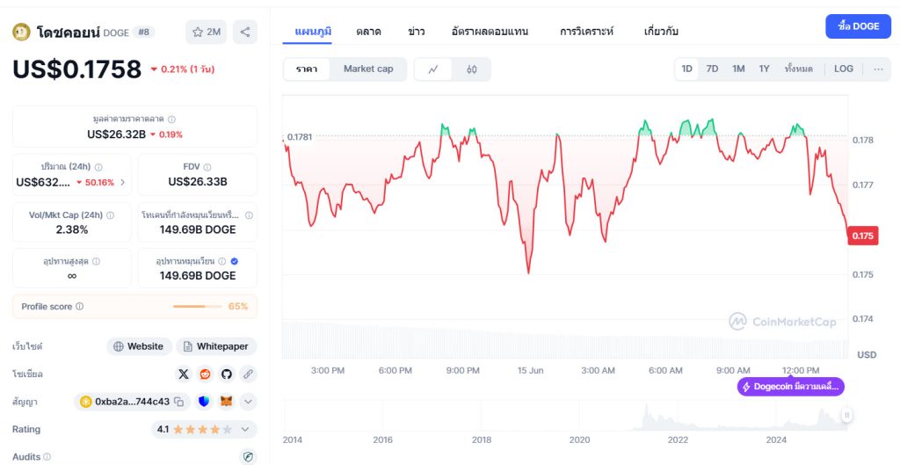900x465 pixels.
Task: Click the 0.1781 opening price label
Action: [x=299, y=136]
